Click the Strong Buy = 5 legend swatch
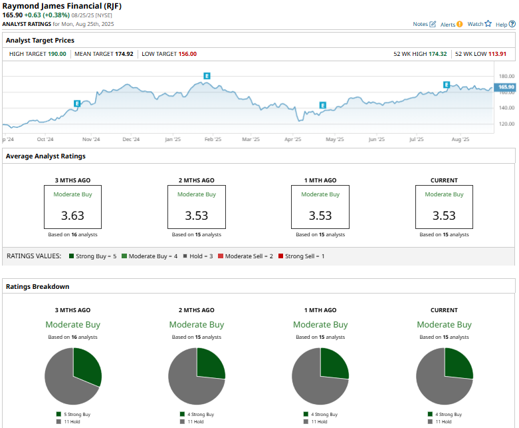 pos(70,256)
